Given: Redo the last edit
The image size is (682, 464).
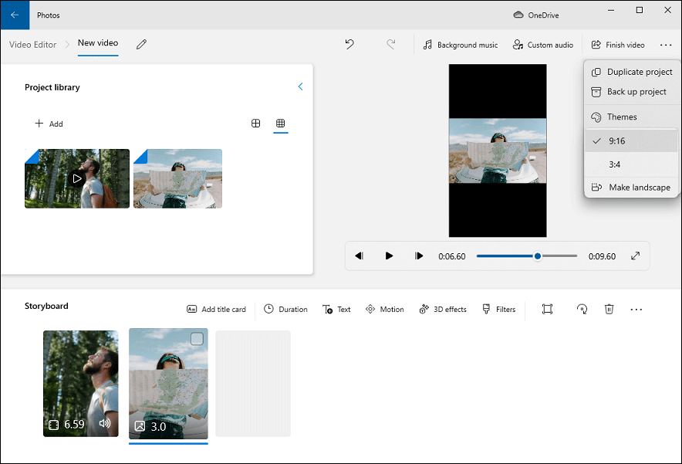Looking at the screenshot, I should tap(391, 45).
